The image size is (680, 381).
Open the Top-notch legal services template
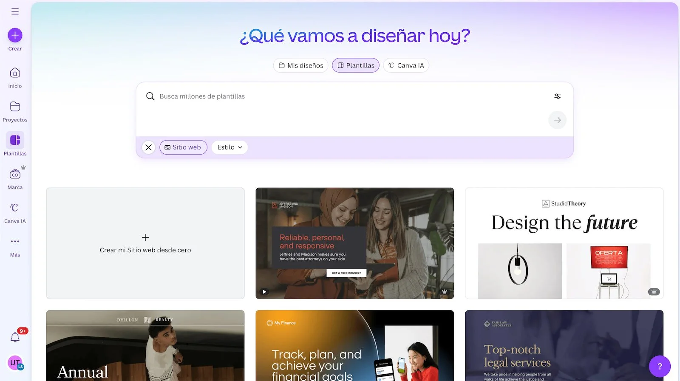coord(564,345)
